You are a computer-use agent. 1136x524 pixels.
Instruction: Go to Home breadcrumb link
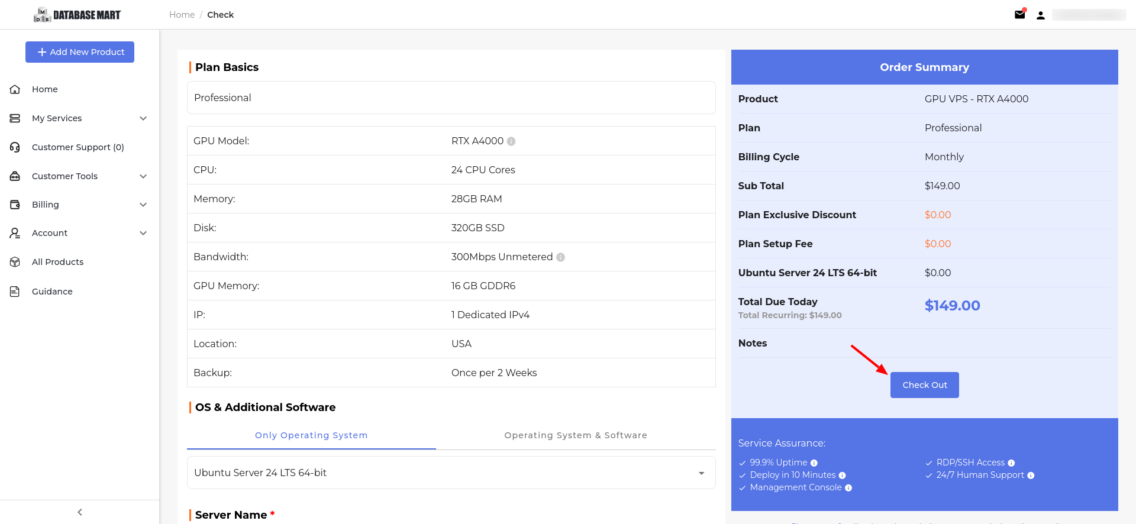[x=182, y=15]
